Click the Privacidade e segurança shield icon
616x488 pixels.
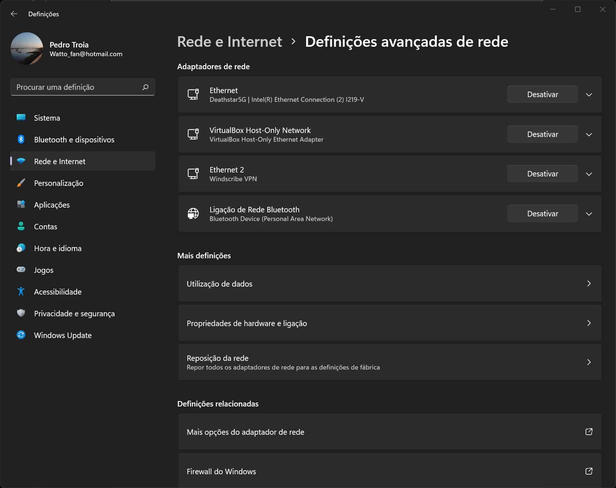21,313
